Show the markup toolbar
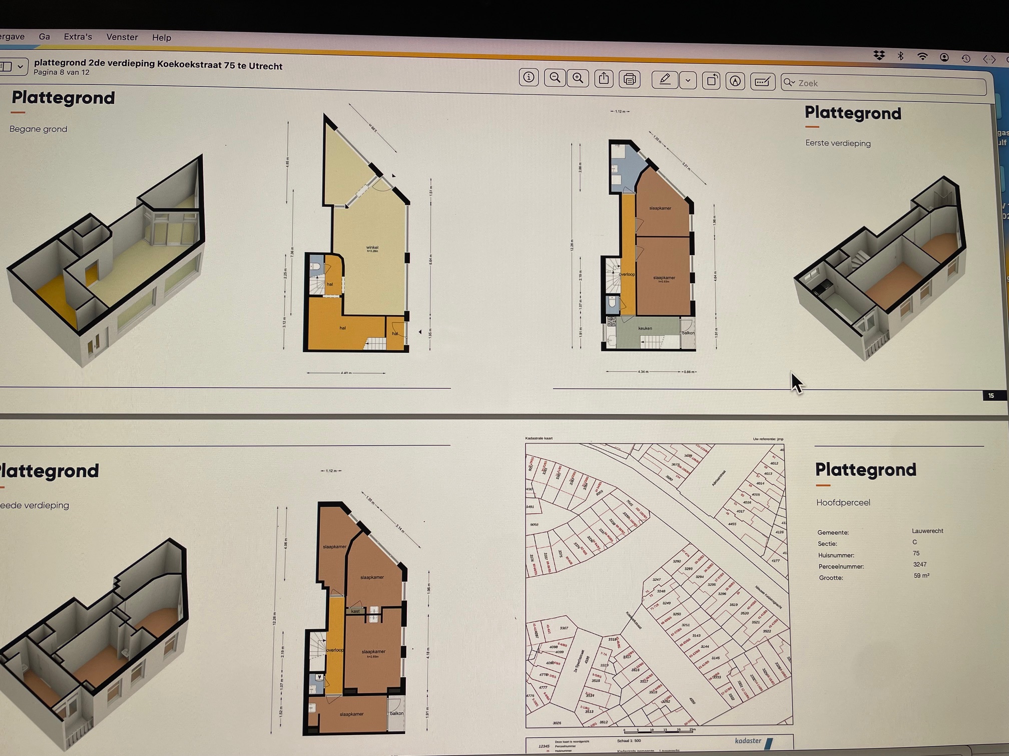The image size is (1009, 756). click(x=735, y=81)
